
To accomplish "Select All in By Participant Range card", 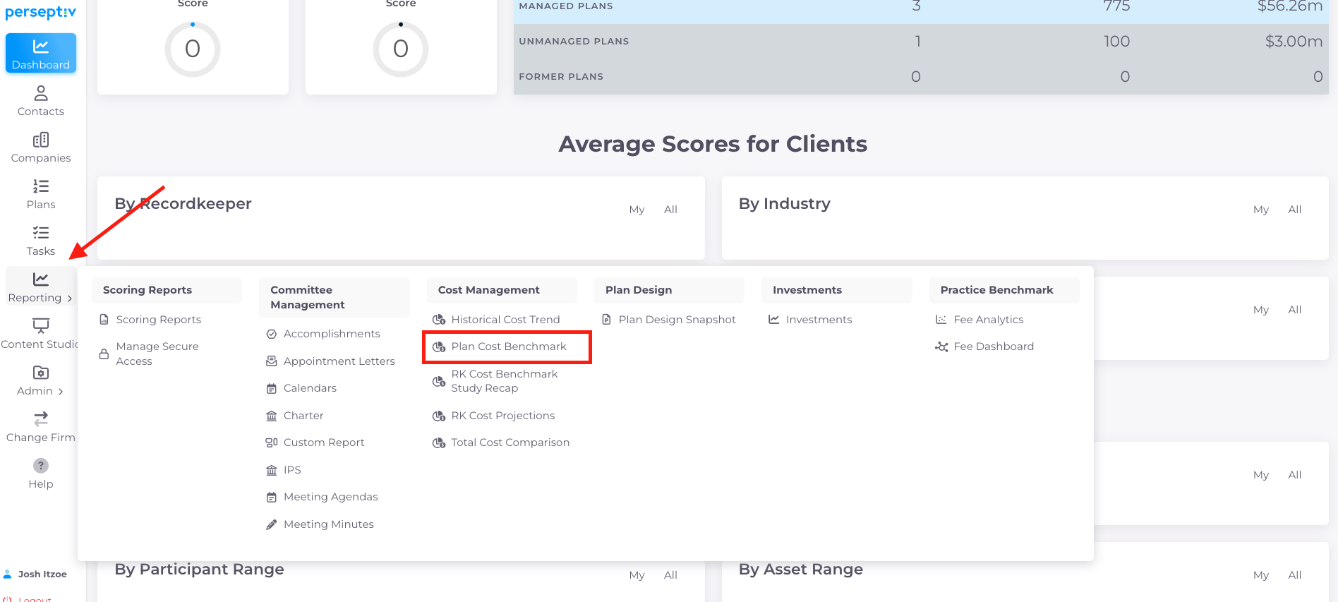I will [x=670, y=575].
